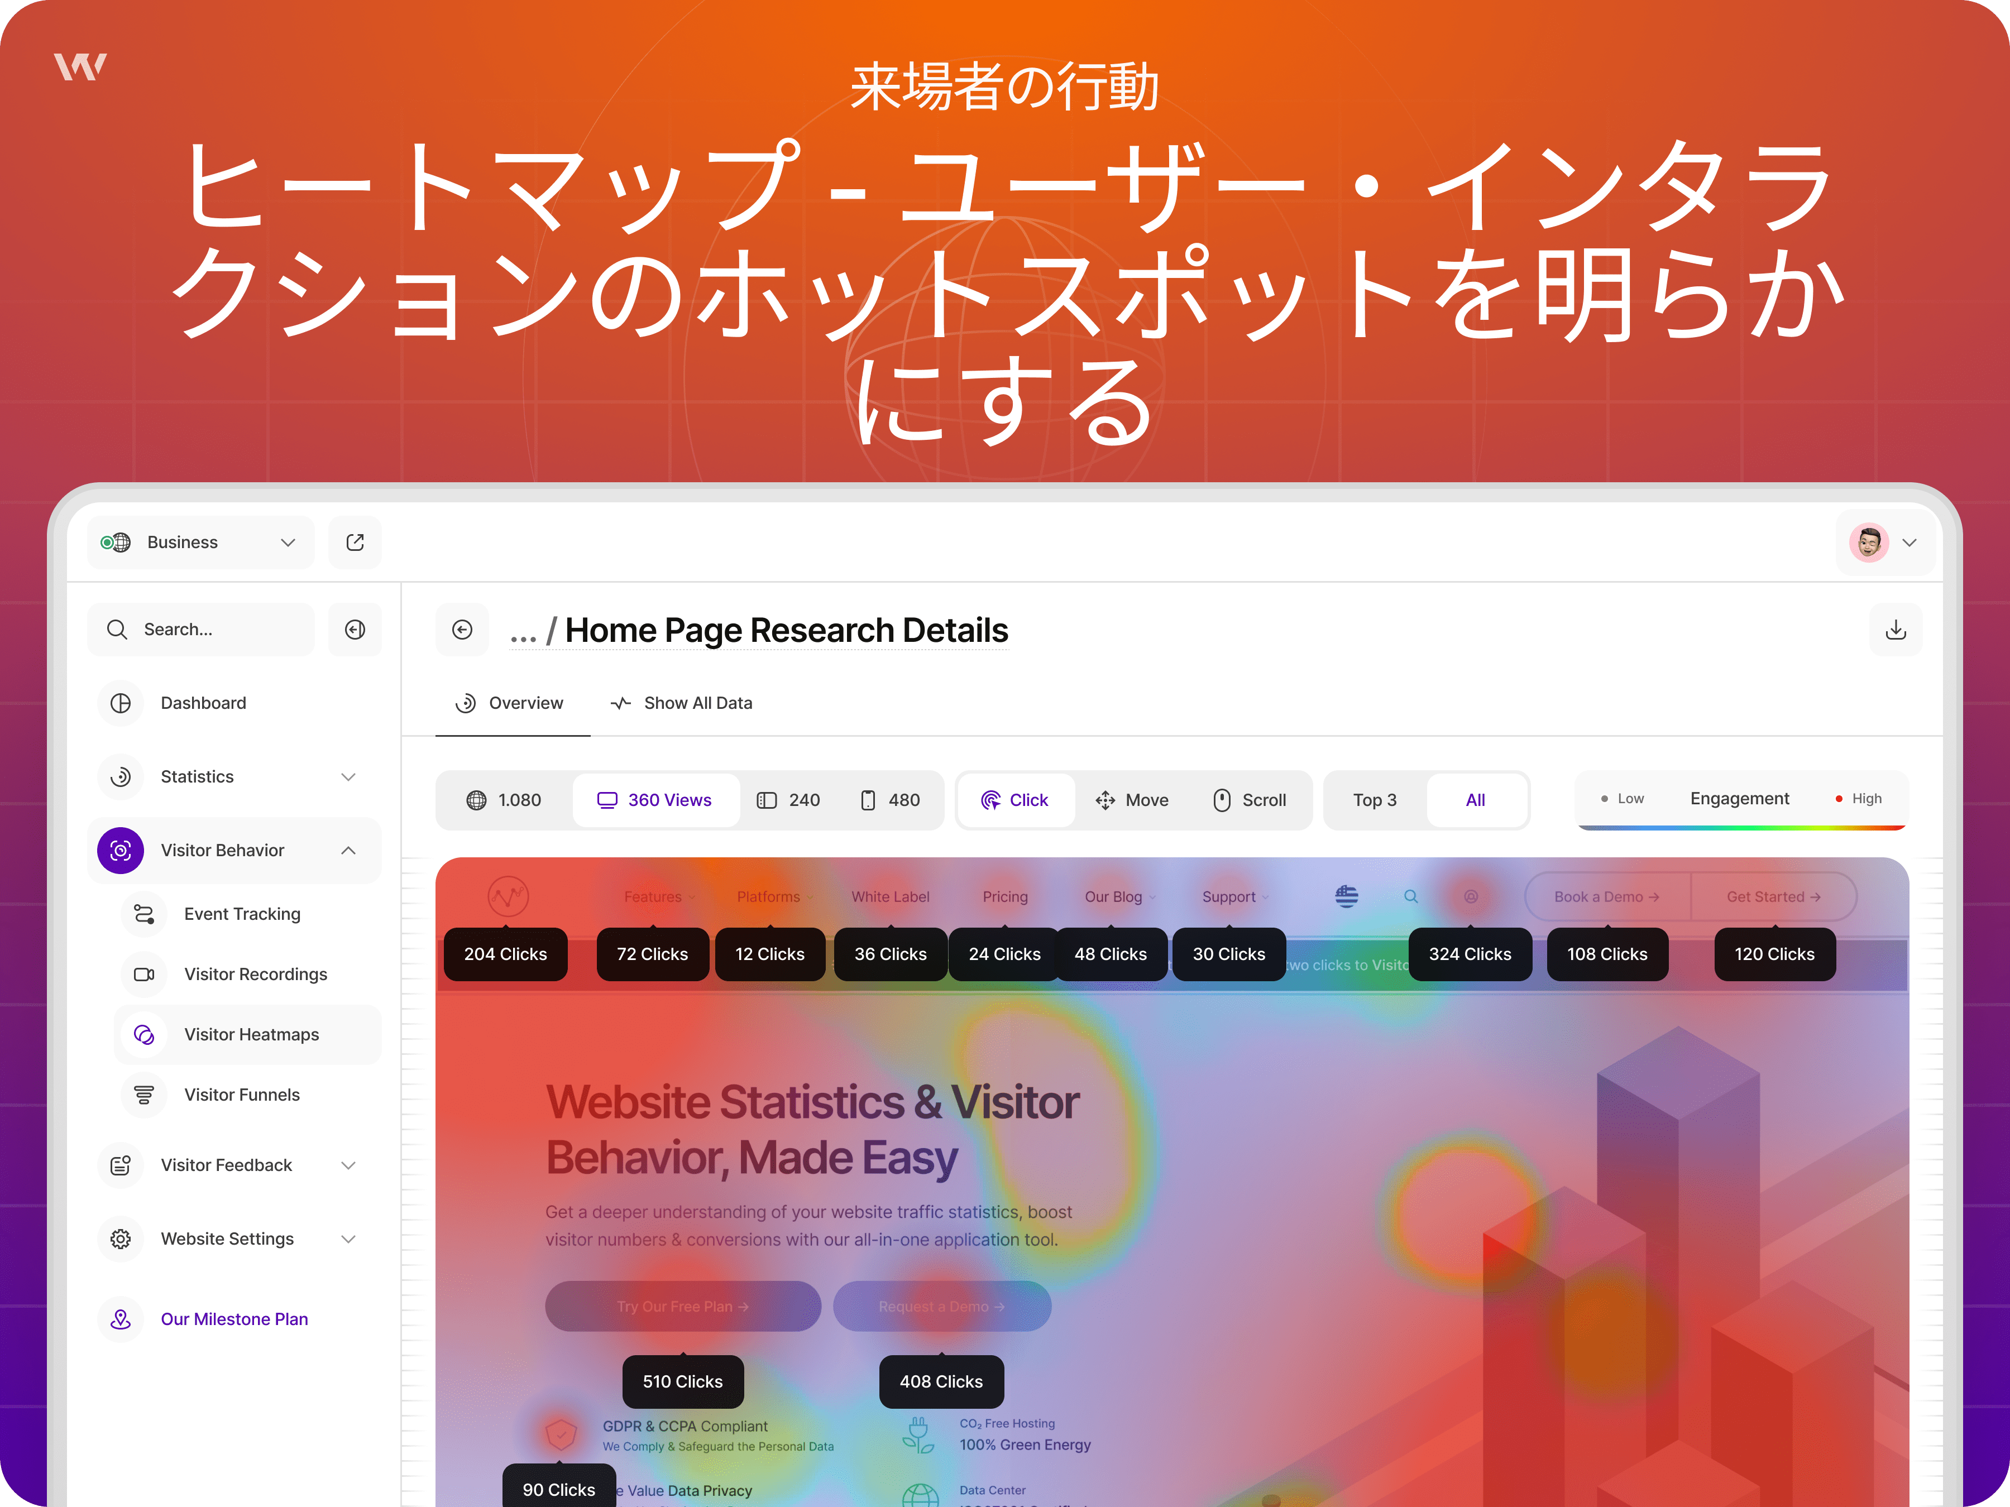The image size is (2010, 1507).
Task: Switch heatmap mode to Move
Action: click(x=1132, y=800)
